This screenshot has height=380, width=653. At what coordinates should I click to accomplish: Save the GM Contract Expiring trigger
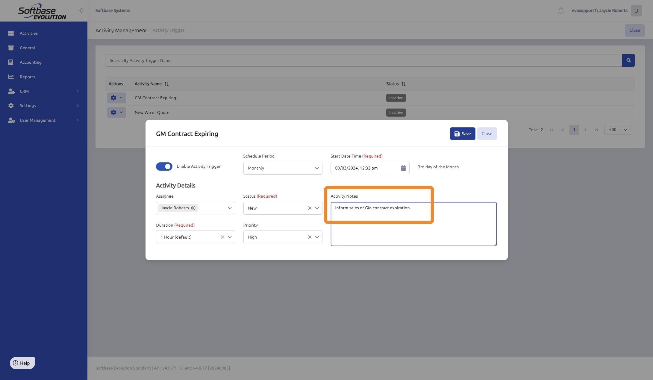pos(462,134)
